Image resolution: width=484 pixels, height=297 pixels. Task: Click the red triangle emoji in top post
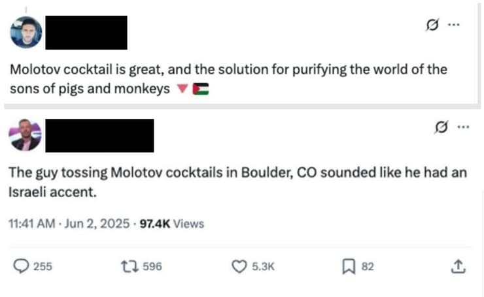pyautogui.click(x=182, y=89)
